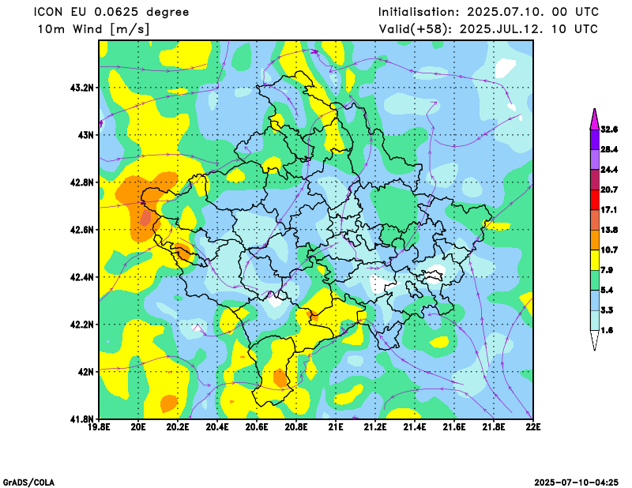The image size is (632, 488).
Task: Select the dark purple legend swatch between 28.4 and 32.6
Action: [x=595, y=140]
